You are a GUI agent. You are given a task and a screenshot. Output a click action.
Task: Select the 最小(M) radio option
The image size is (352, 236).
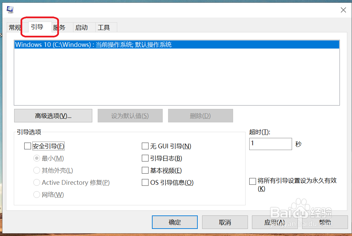coord(37,158)
